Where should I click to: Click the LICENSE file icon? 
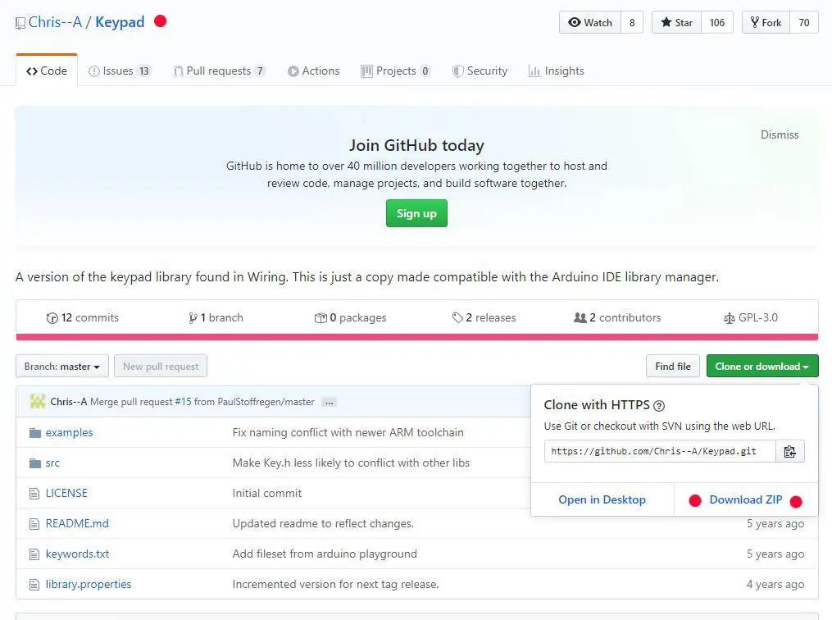click(x=34, y=494)
